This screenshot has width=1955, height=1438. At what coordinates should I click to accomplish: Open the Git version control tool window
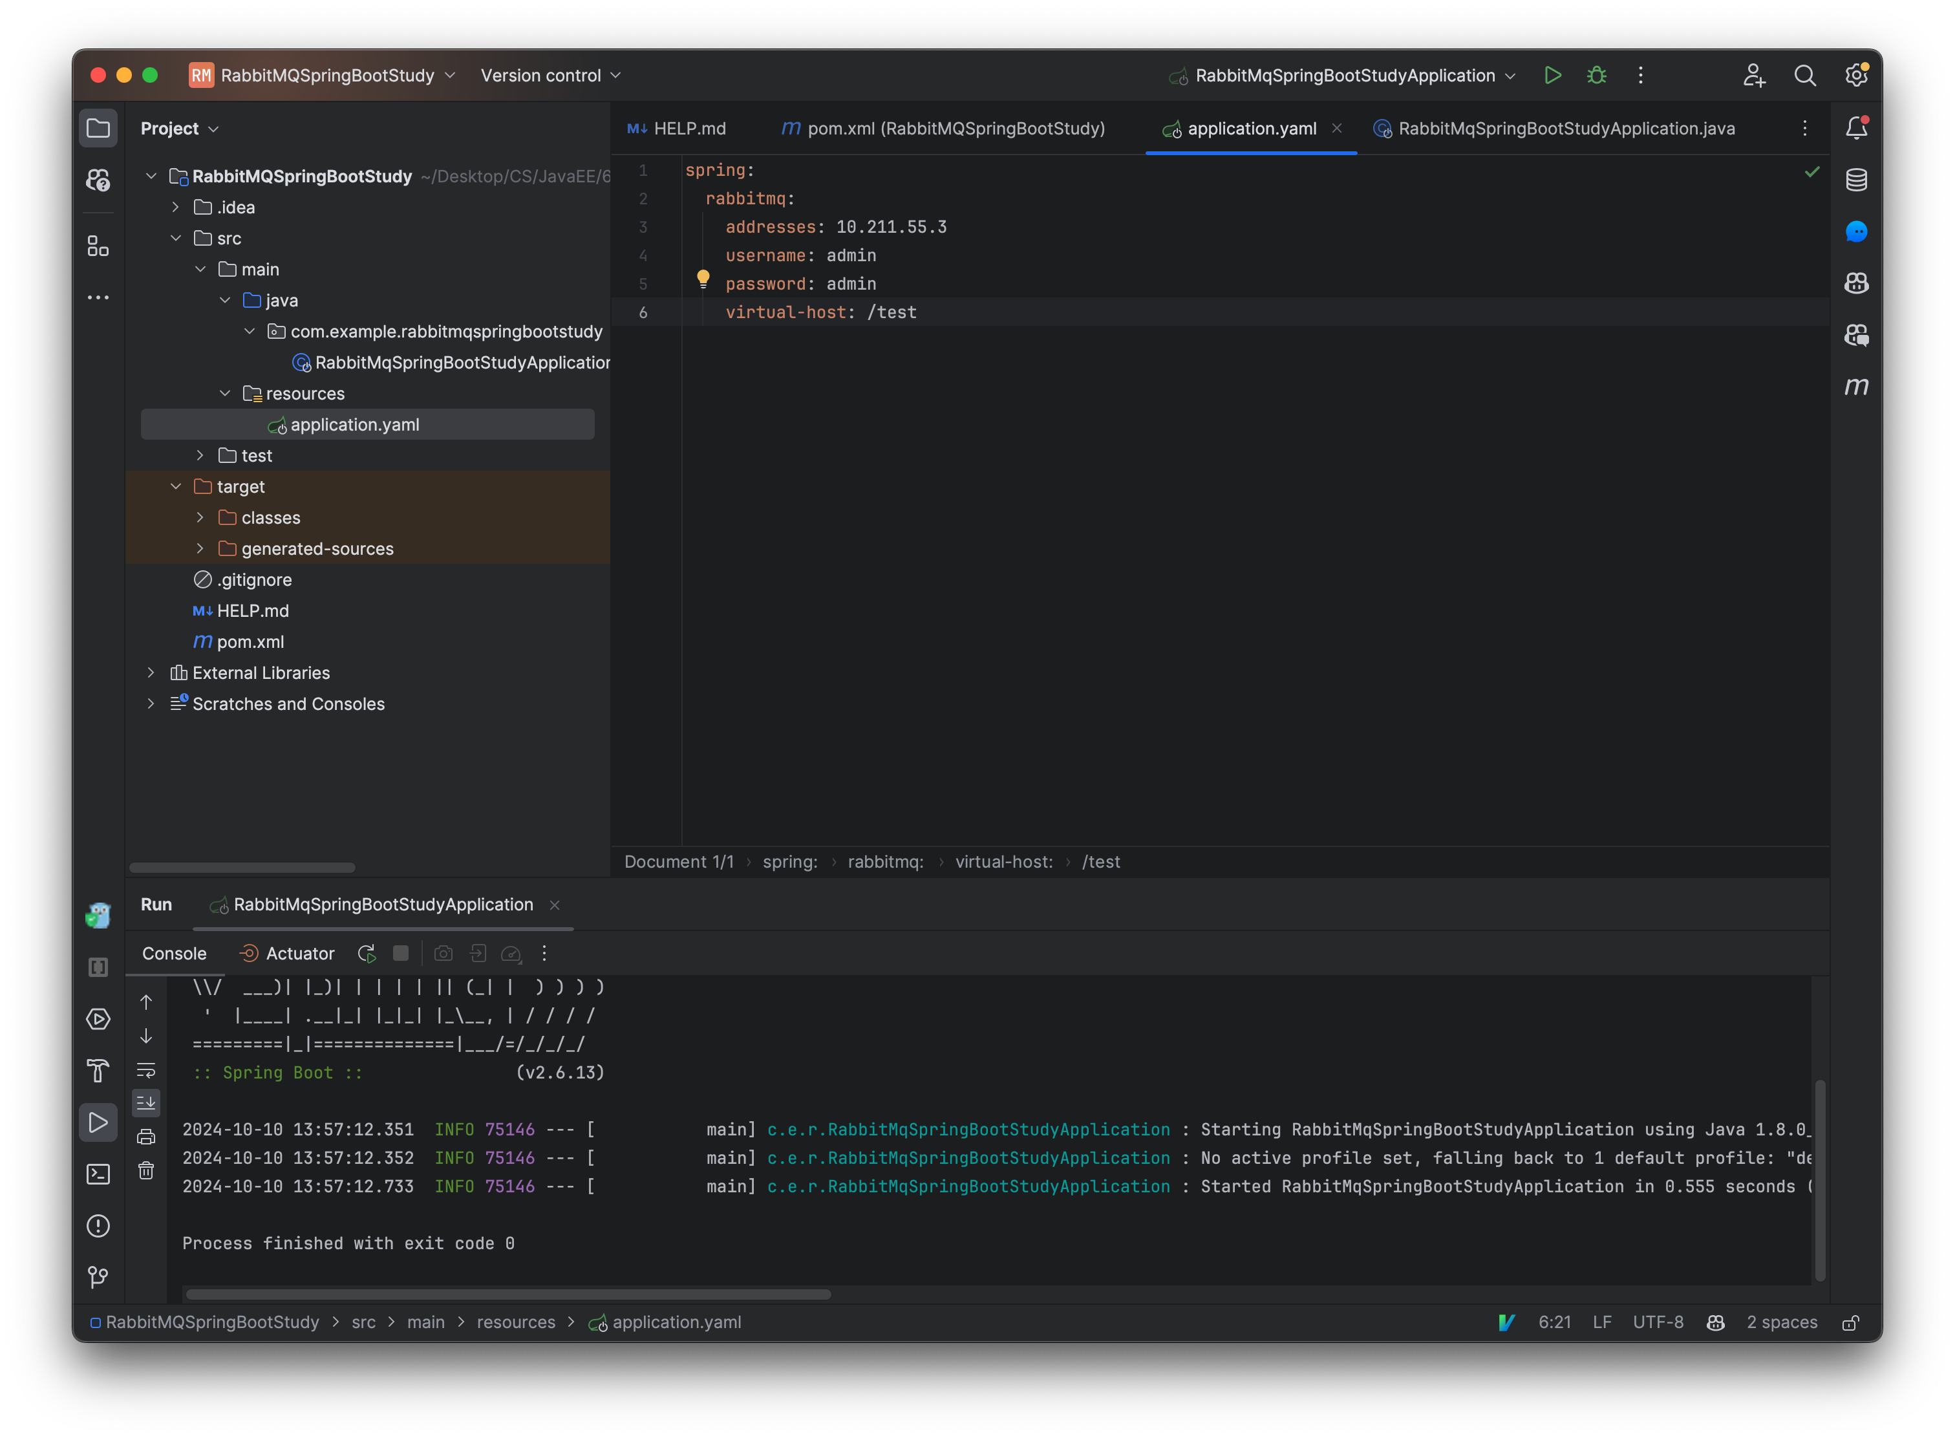point(98,1276)
